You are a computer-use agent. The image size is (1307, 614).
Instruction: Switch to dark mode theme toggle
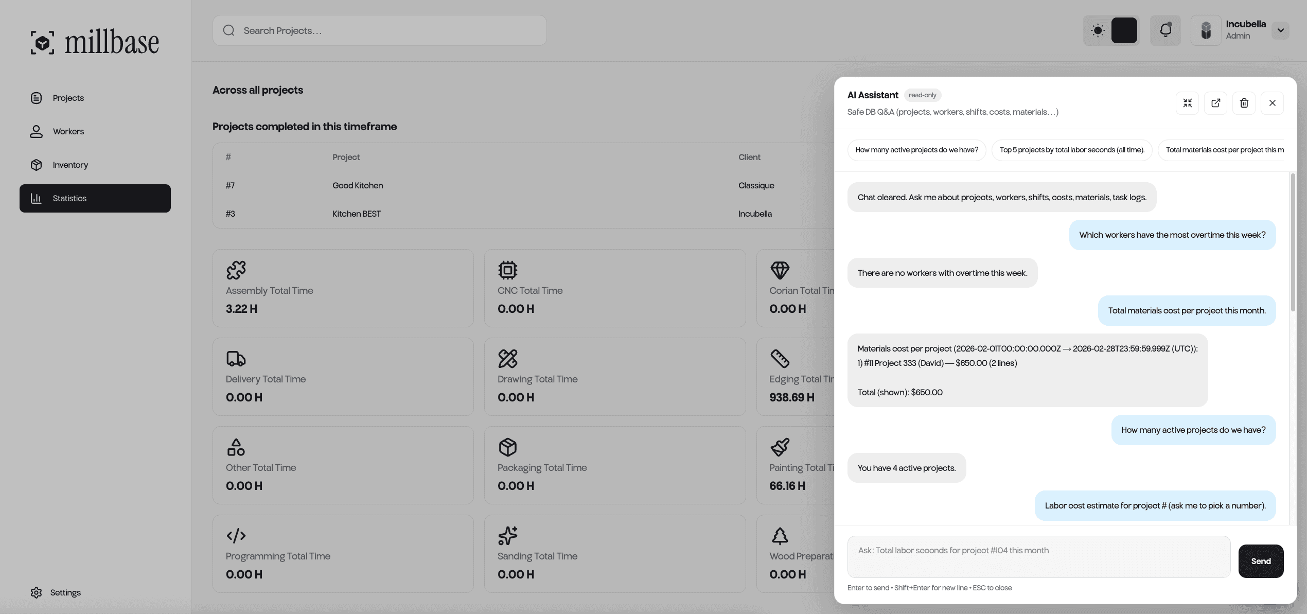point(1124,30)
